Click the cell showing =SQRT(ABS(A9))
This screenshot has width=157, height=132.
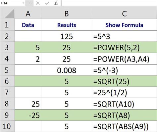click(x=124, y=126)
